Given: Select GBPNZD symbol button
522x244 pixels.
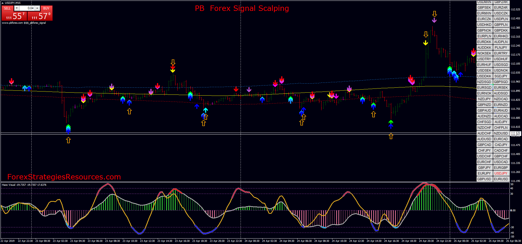Looking at the screenshot, I should (x=484, y=105).
